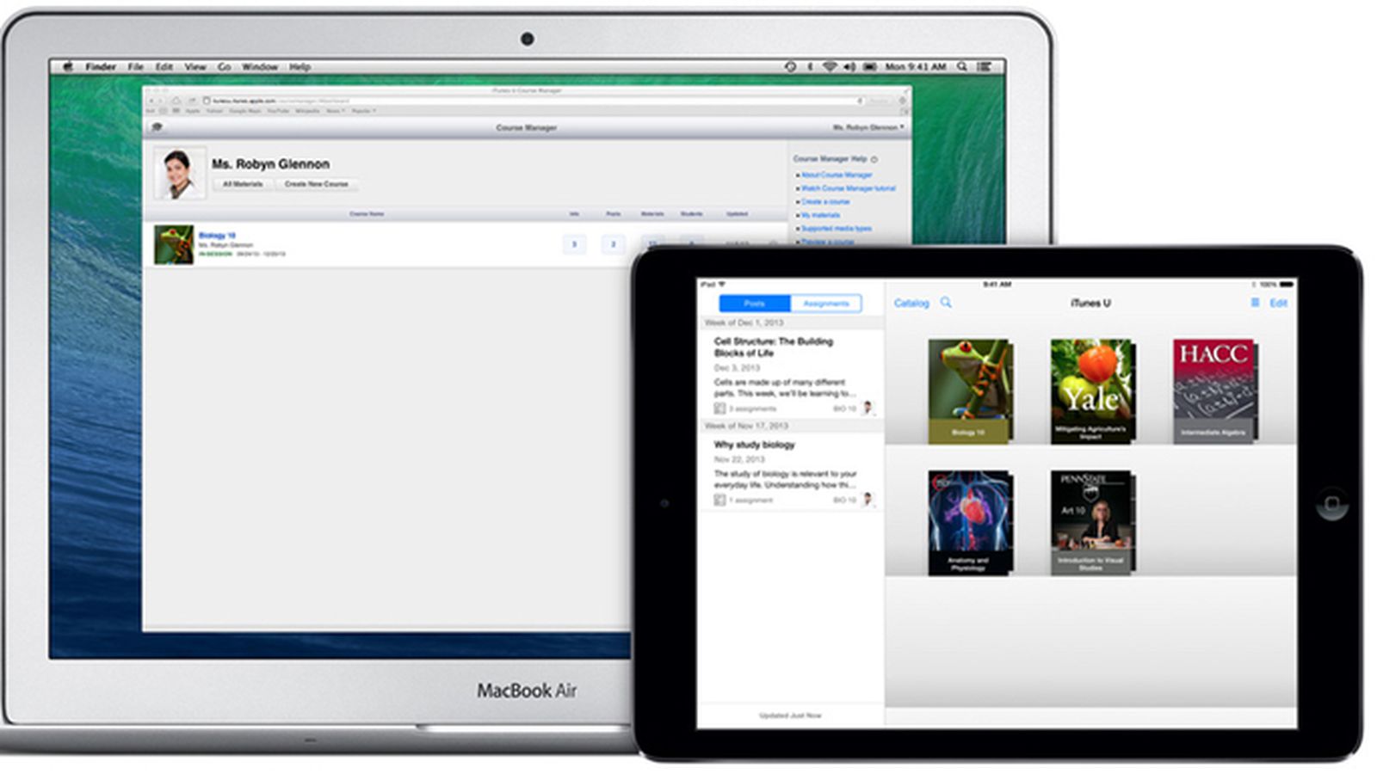The image size is (1377, 774).
Task: Open the Watch Course Manager tutorial link
Action: (849, 188)
